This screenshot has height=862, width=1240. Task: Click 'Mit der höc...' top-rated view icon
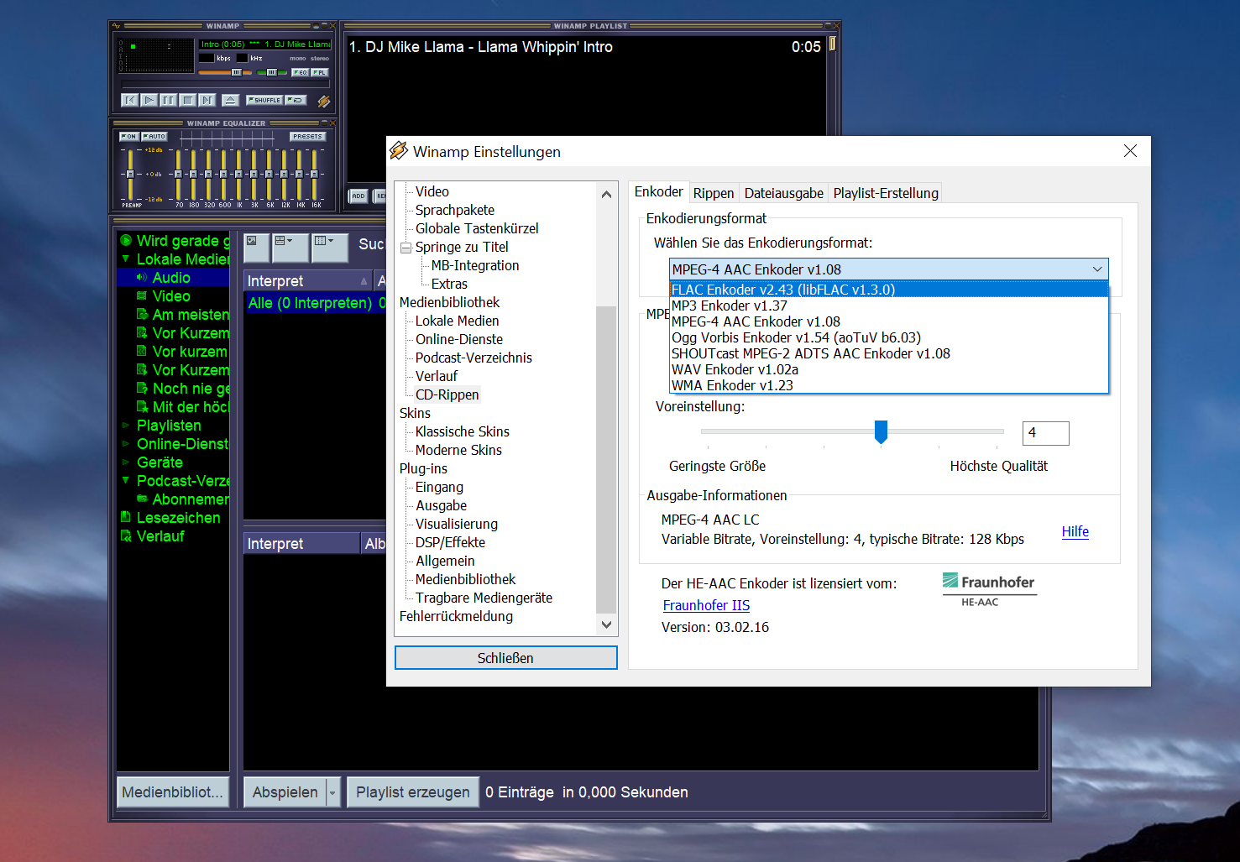click(x=142, y=406)
